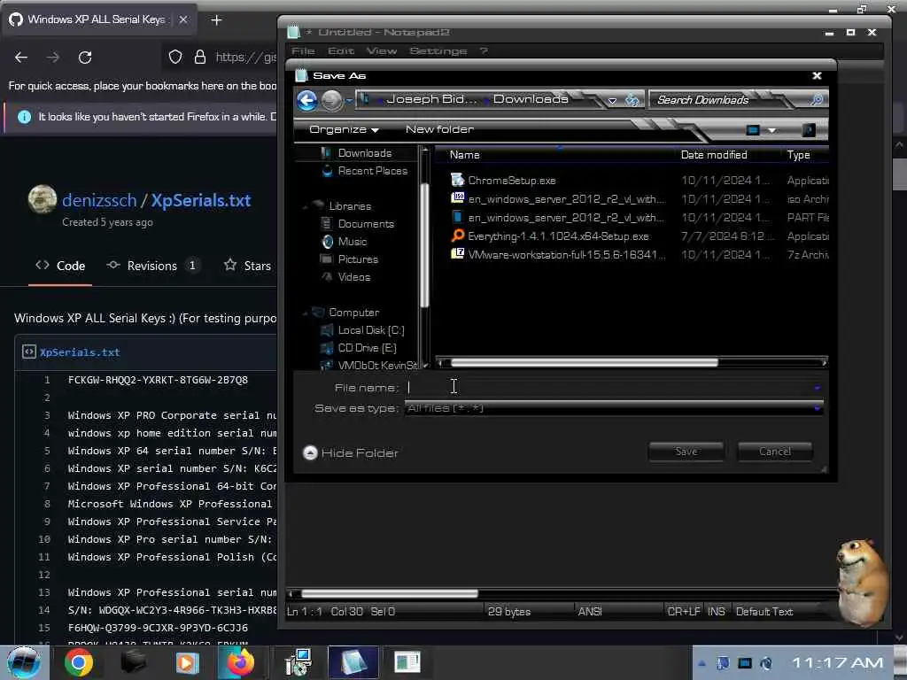Click Firefox tracking protection shield icon
Screen dimensions: 907x680
point(175,57)
